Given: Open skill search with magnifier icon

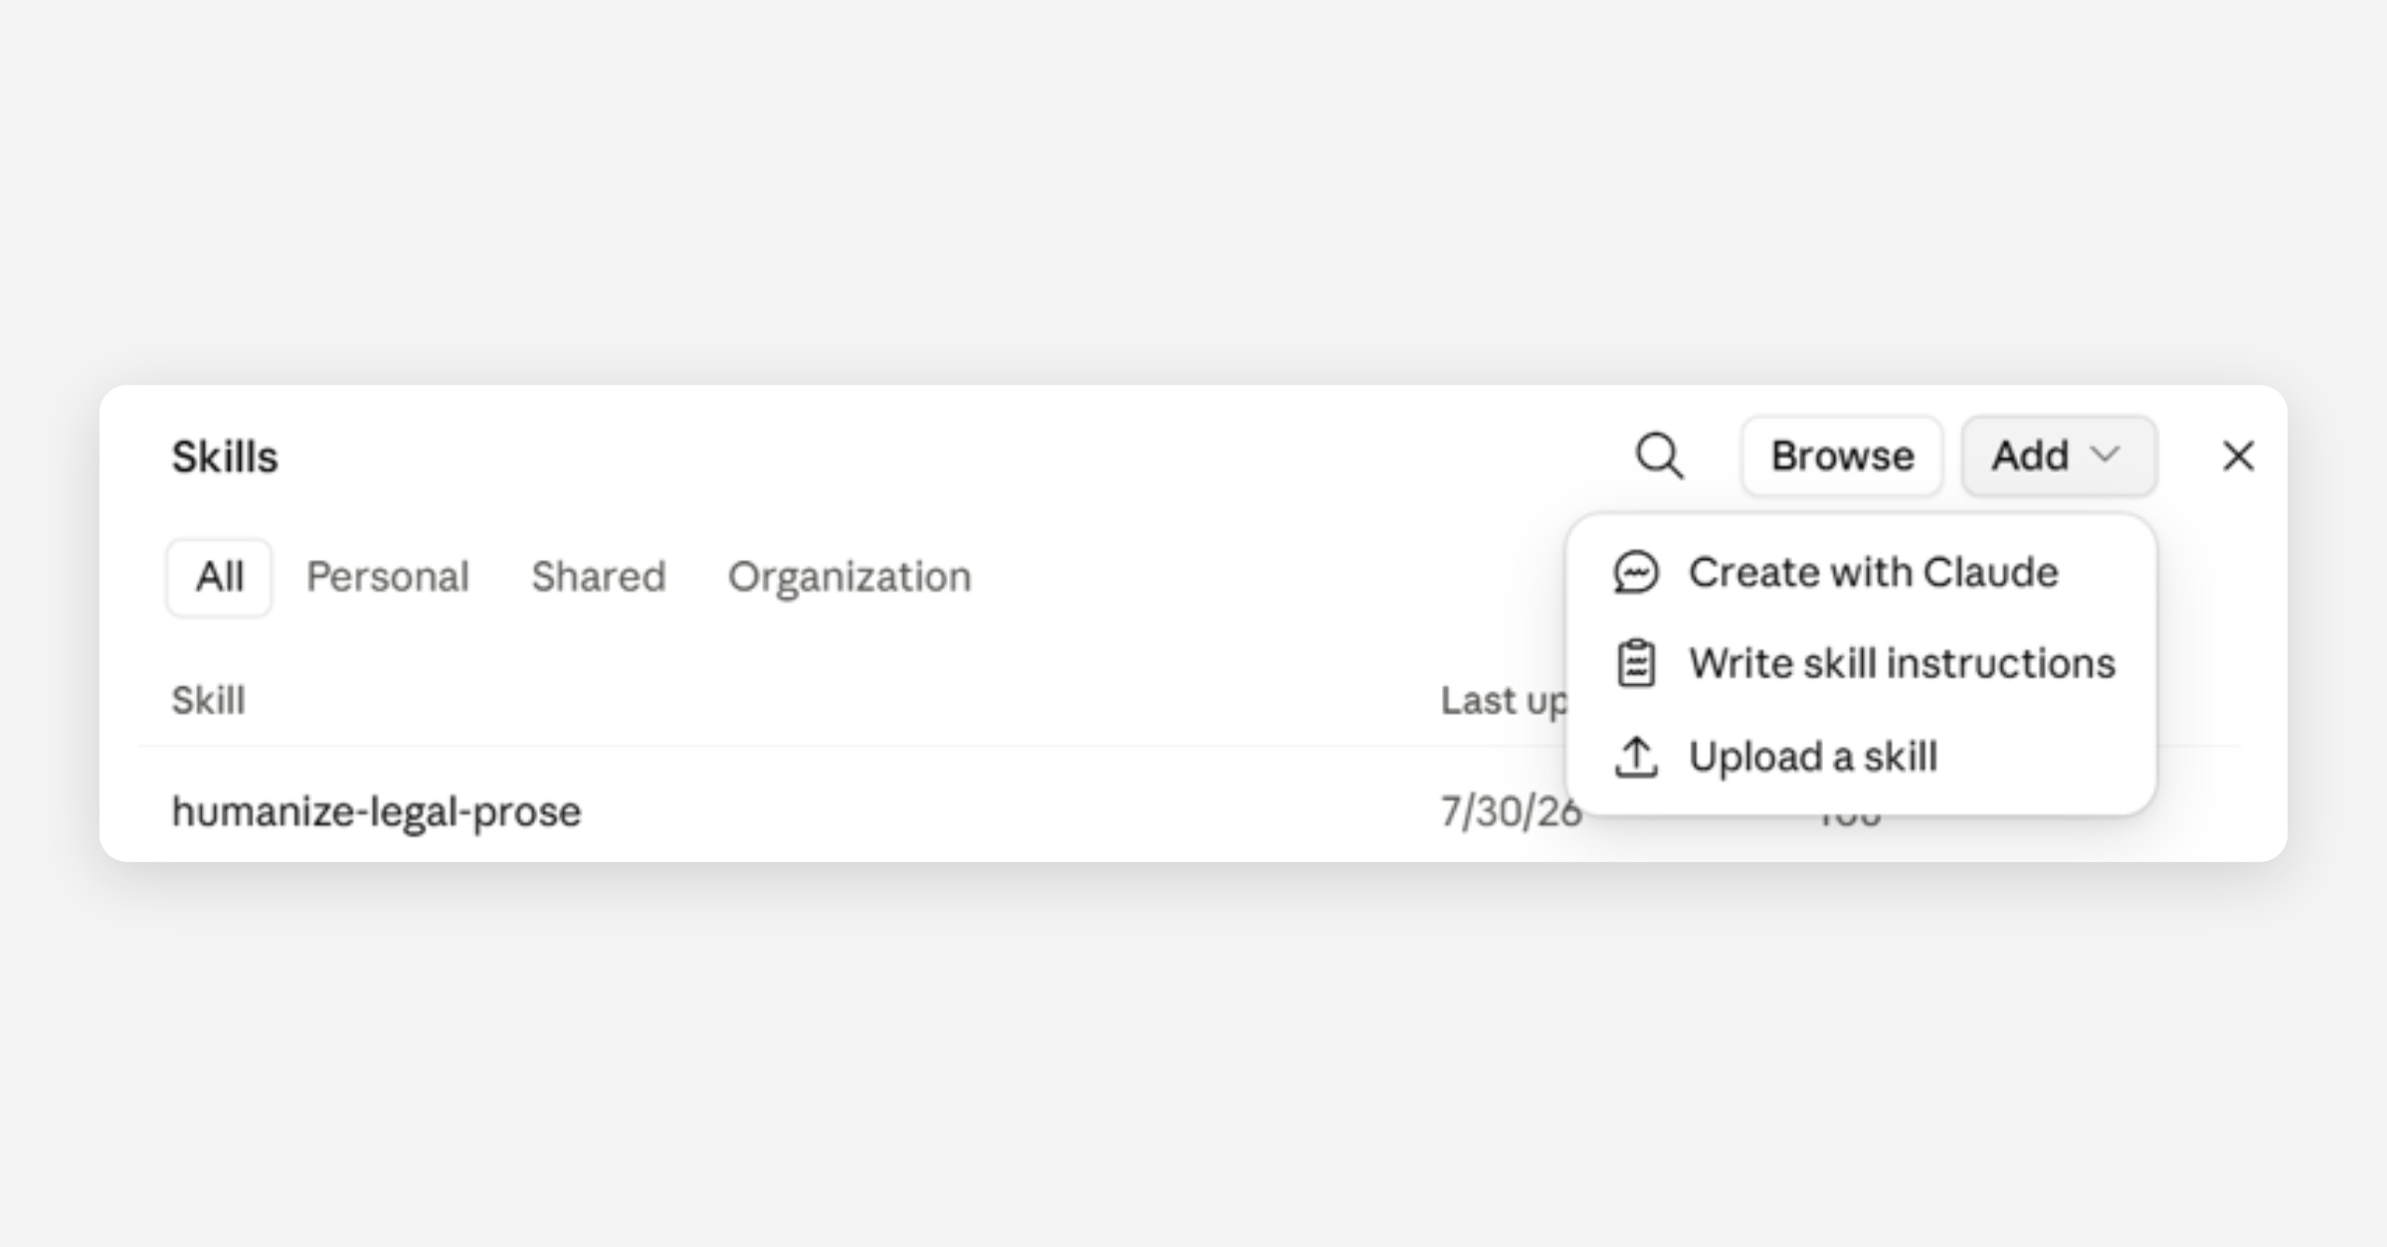Looking at the screenshot, I should 1659,456.
